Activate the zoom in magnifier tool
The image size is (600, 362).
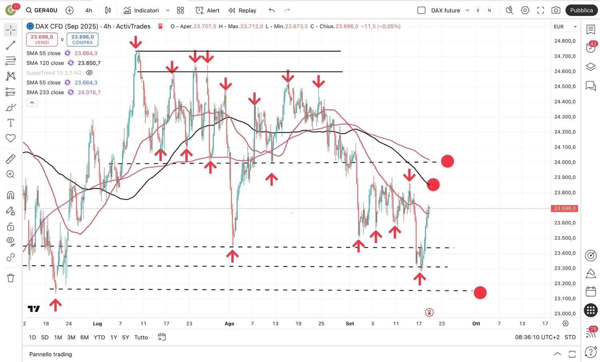[x=11, y=174]
